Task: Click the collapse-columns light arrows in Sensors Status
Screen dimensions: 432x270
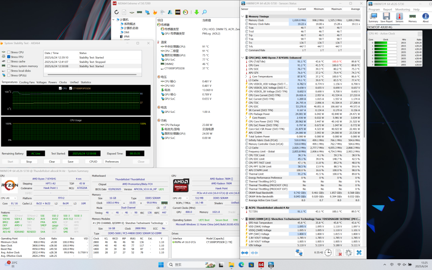Action: [x=254, y=253]
